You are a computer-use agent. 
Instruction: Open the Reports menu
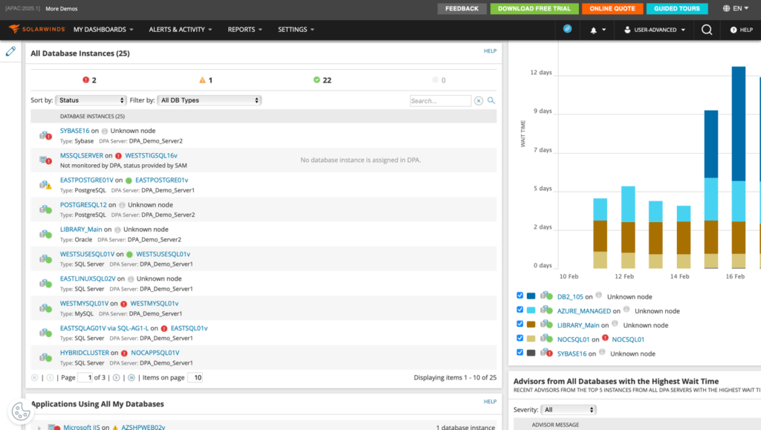245,30
